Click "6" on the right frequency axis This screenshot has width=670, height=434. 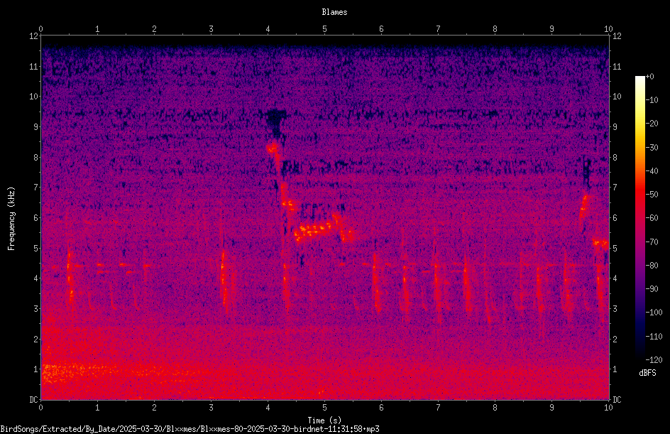[615, 217]
